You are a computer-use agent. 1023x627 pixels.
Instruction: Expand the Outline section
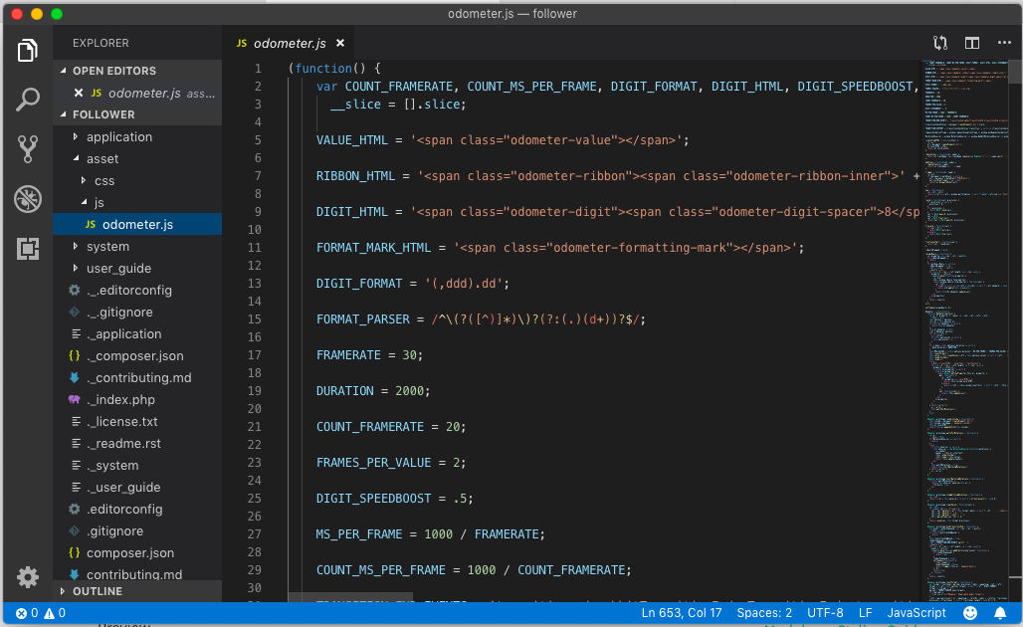coord(137,591)
